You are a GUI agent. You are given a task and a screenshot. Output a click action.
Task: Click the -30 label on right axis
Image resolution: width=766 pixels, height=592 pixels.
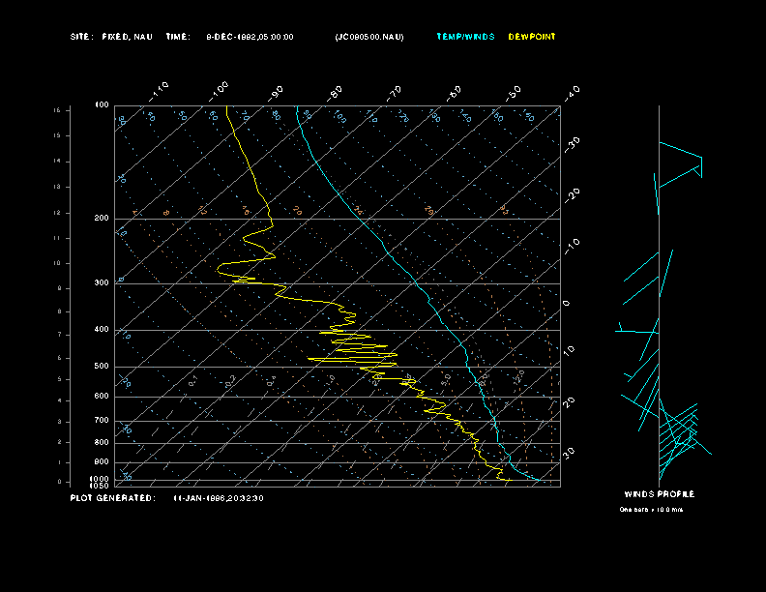click(573, 141)
